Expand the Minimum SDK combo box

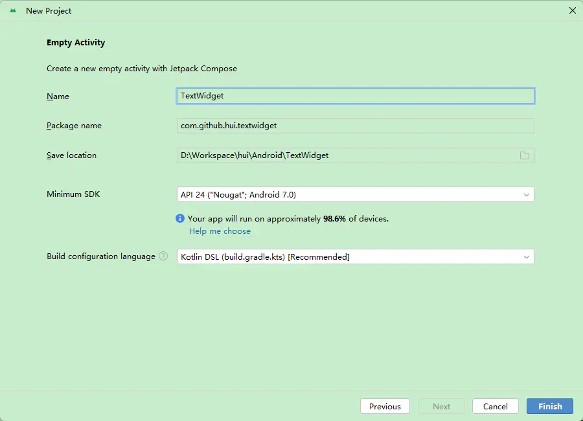coord(355,194)
